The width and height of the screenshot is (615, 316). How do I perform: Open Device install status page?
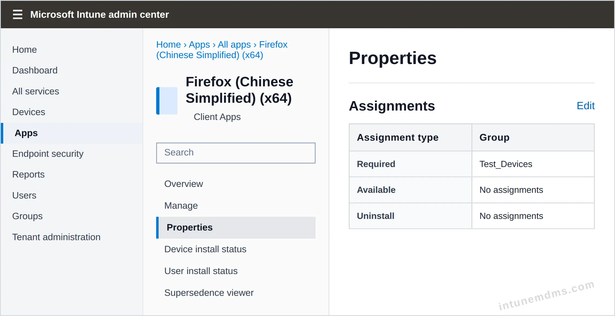[x=205, y=249]
